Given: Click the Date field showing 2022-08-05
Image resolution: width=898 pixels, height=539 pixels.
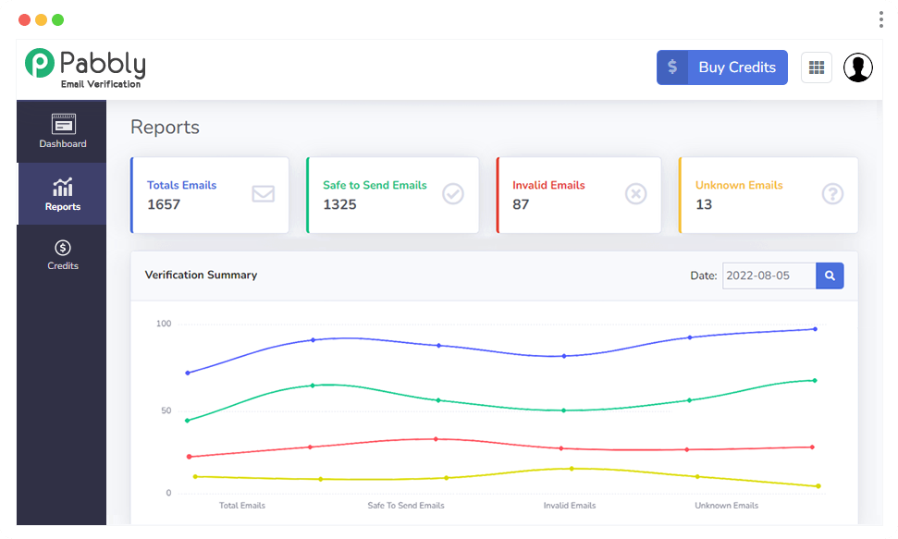Looking at the screenshot, I should coord(769,276).
